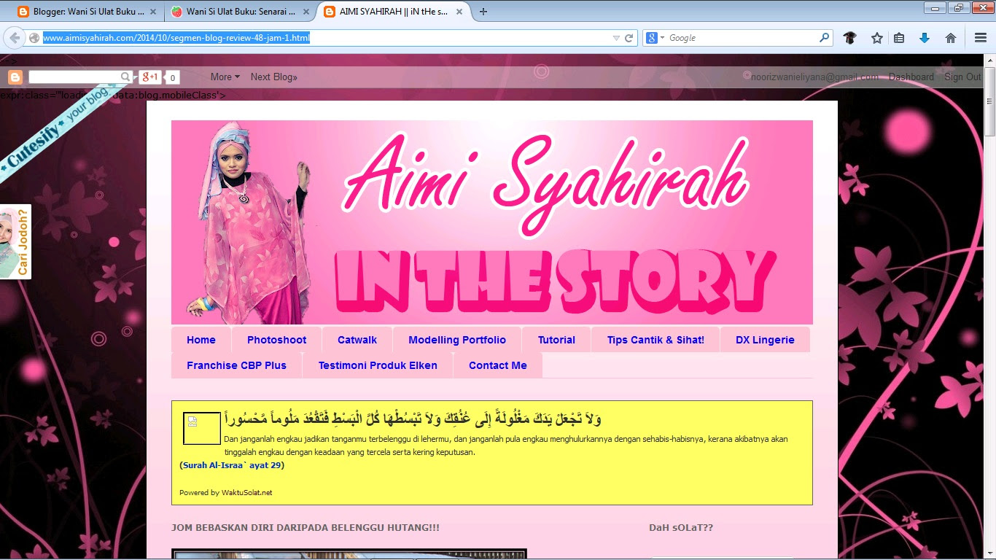
Task: Click the Sign Out link
Action: click(962, 77)
